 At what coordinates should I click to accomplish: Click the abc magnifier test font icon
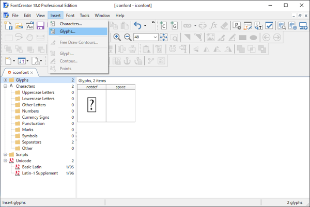pos(282,25)
